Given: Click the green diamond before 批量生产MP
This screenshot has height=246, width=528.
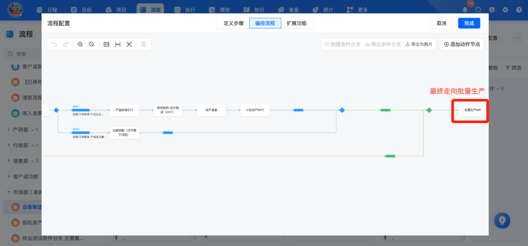Looking at the screenshot, I should point(429,110).
